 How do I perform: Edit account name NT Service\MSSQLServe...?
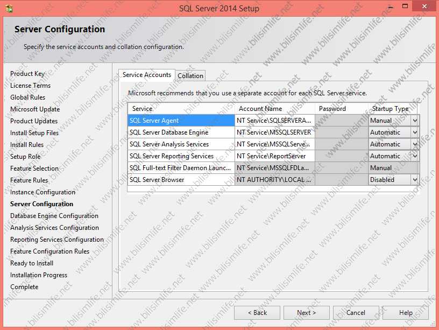275,144
